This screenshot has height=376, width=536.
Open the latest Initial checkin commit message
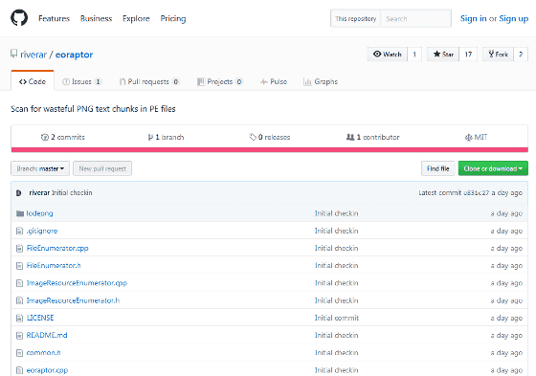pos(72,193)
